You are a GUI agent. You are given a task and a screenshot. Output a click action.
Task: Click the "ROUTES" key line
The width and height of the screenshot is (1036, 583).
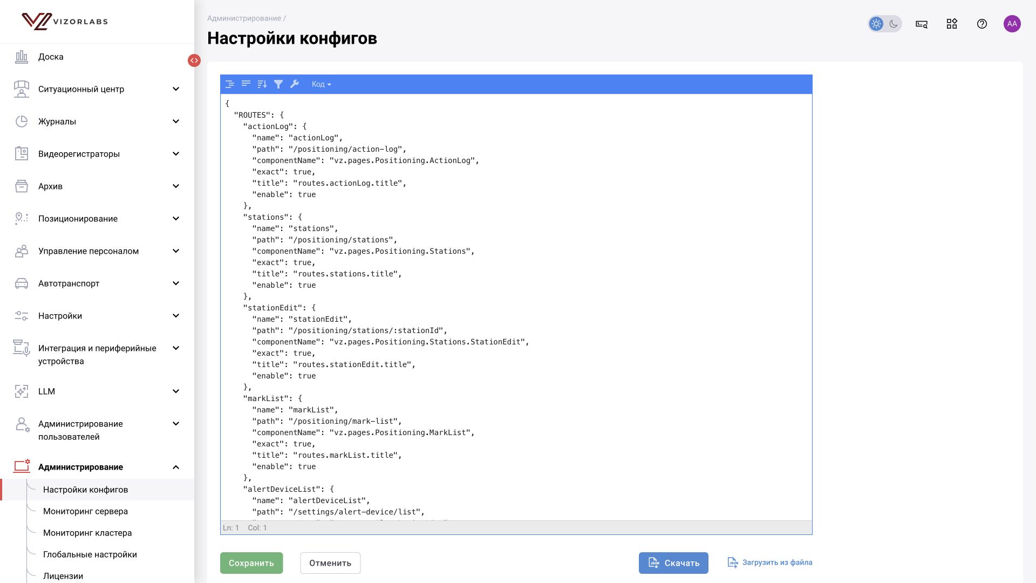tap(259, 115)
